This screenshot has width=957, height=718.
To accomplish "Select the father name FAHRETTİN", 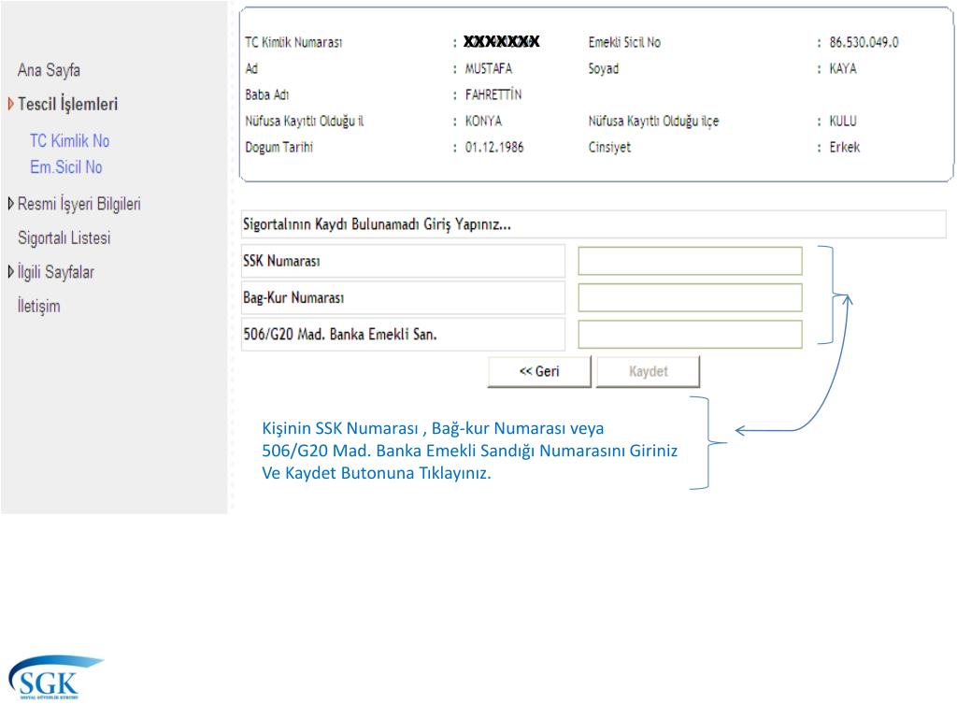I will coord(493,94).
